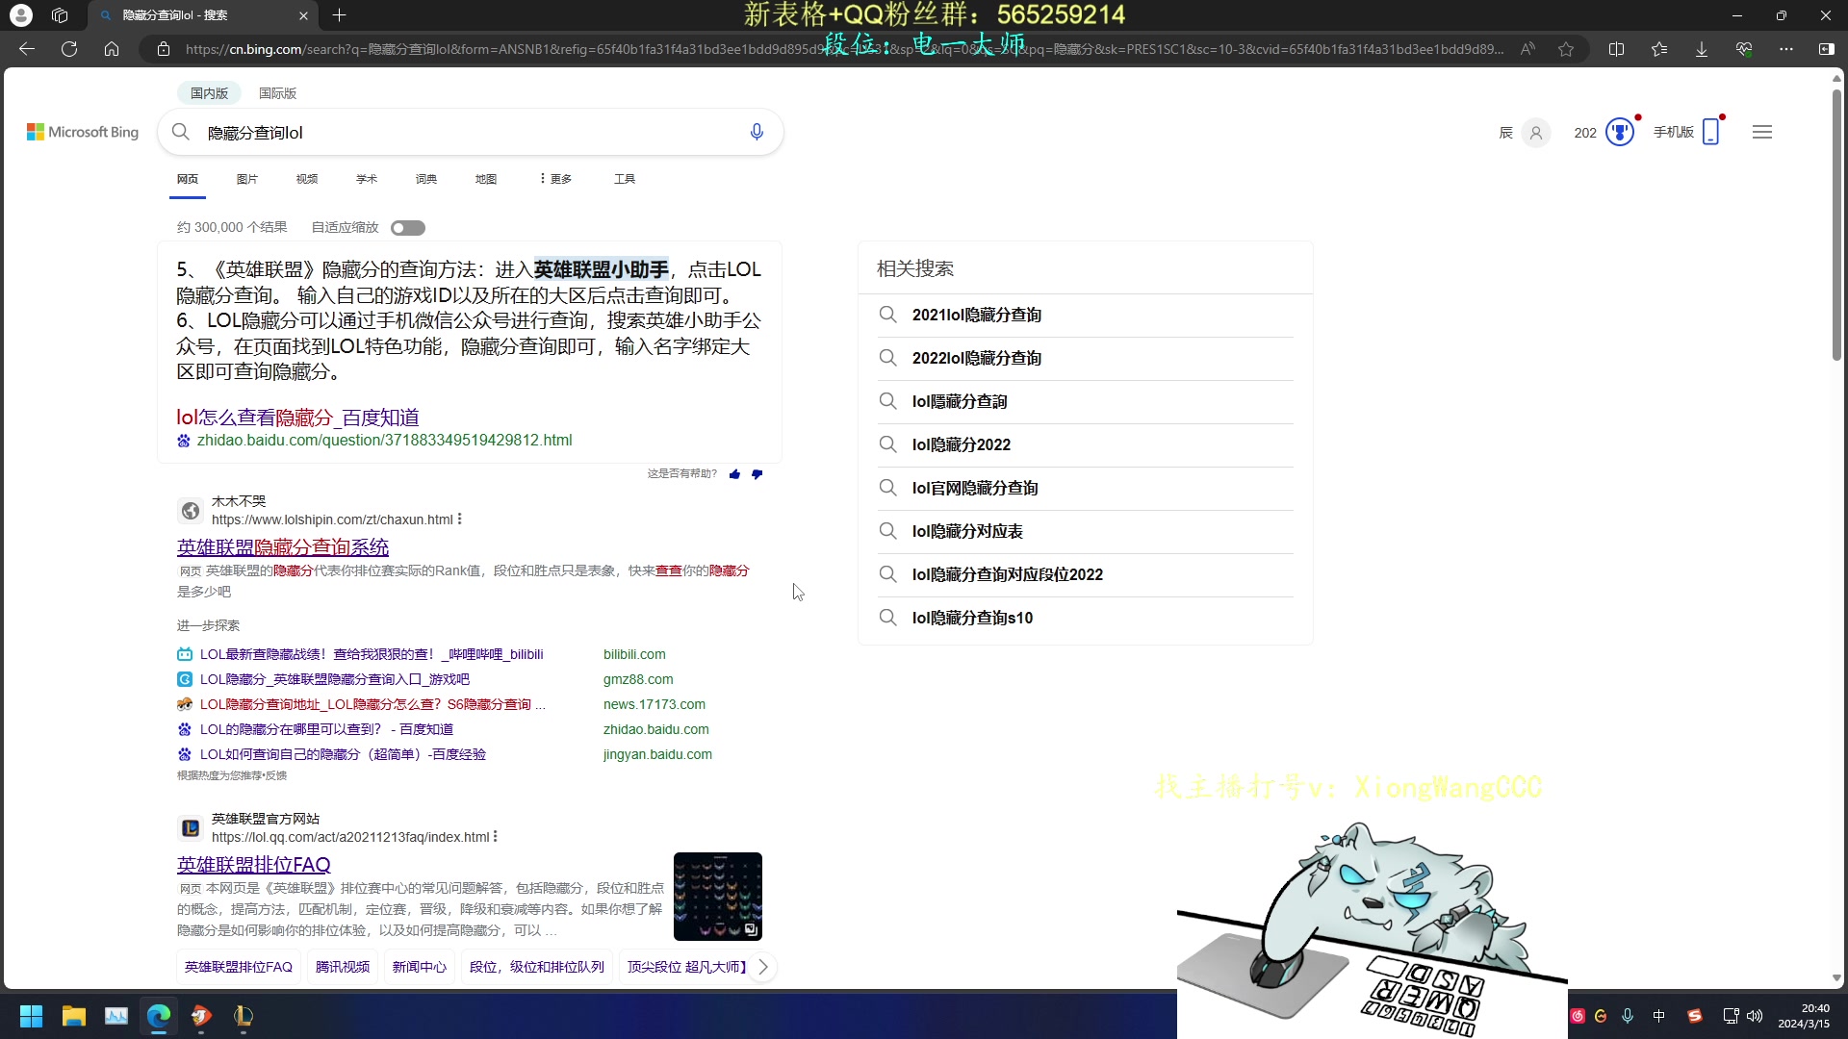Screen dimensions: 1848x1039
Task: Expand the ellipsis menu next to lolshipin.com result
Action: coord(460,519)
